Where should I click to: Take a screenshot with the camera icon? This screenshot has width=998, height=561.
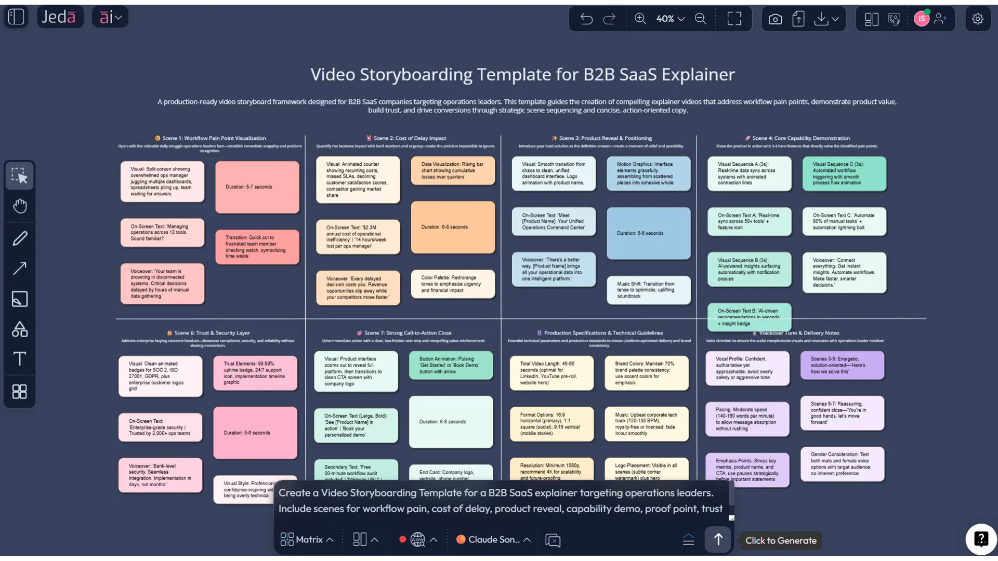pyautogui.click(x=775, y=19)
